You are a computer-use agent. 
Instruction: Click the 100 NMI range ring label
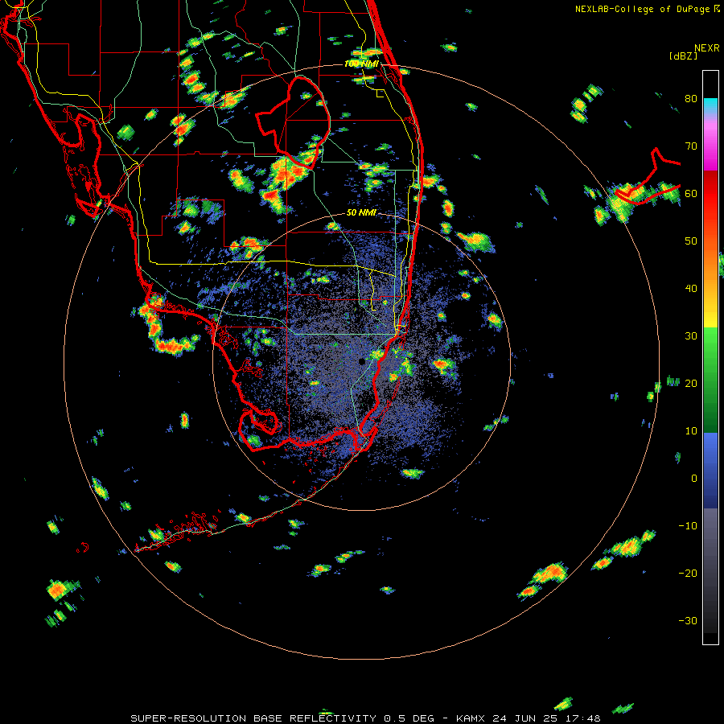tap(361, 64)
